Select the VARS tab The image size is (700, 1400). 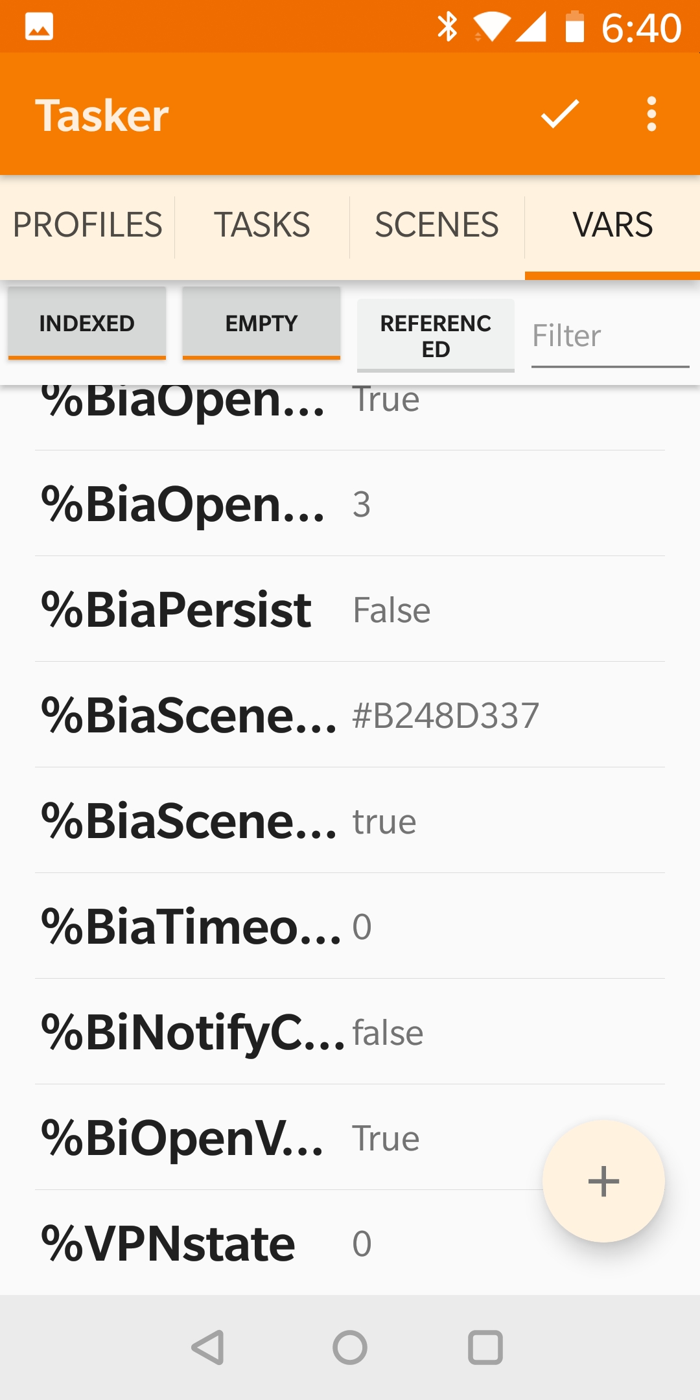(612, 225)
